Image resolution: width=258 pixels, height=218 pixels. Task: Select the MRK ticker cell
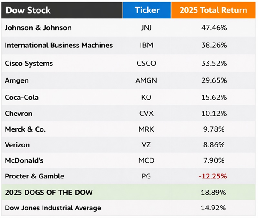click(x=147, y=129)
